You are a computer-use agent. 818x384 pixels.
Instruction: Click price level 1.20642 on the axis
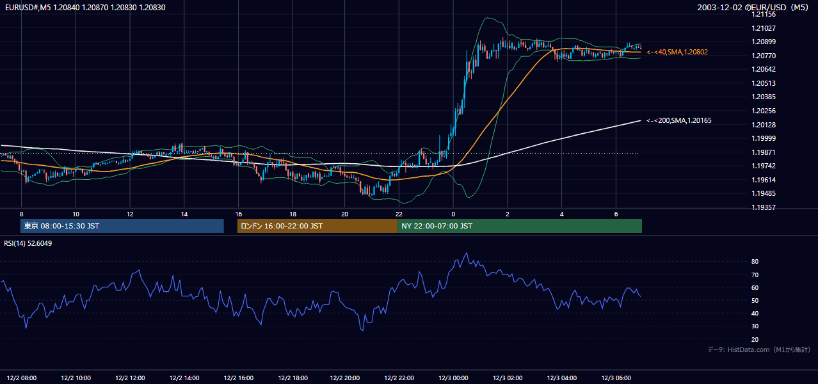(x=763, y=69)
